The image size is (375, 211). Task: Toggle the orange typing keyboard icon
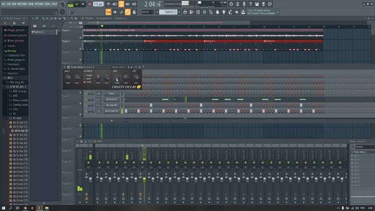108,12
